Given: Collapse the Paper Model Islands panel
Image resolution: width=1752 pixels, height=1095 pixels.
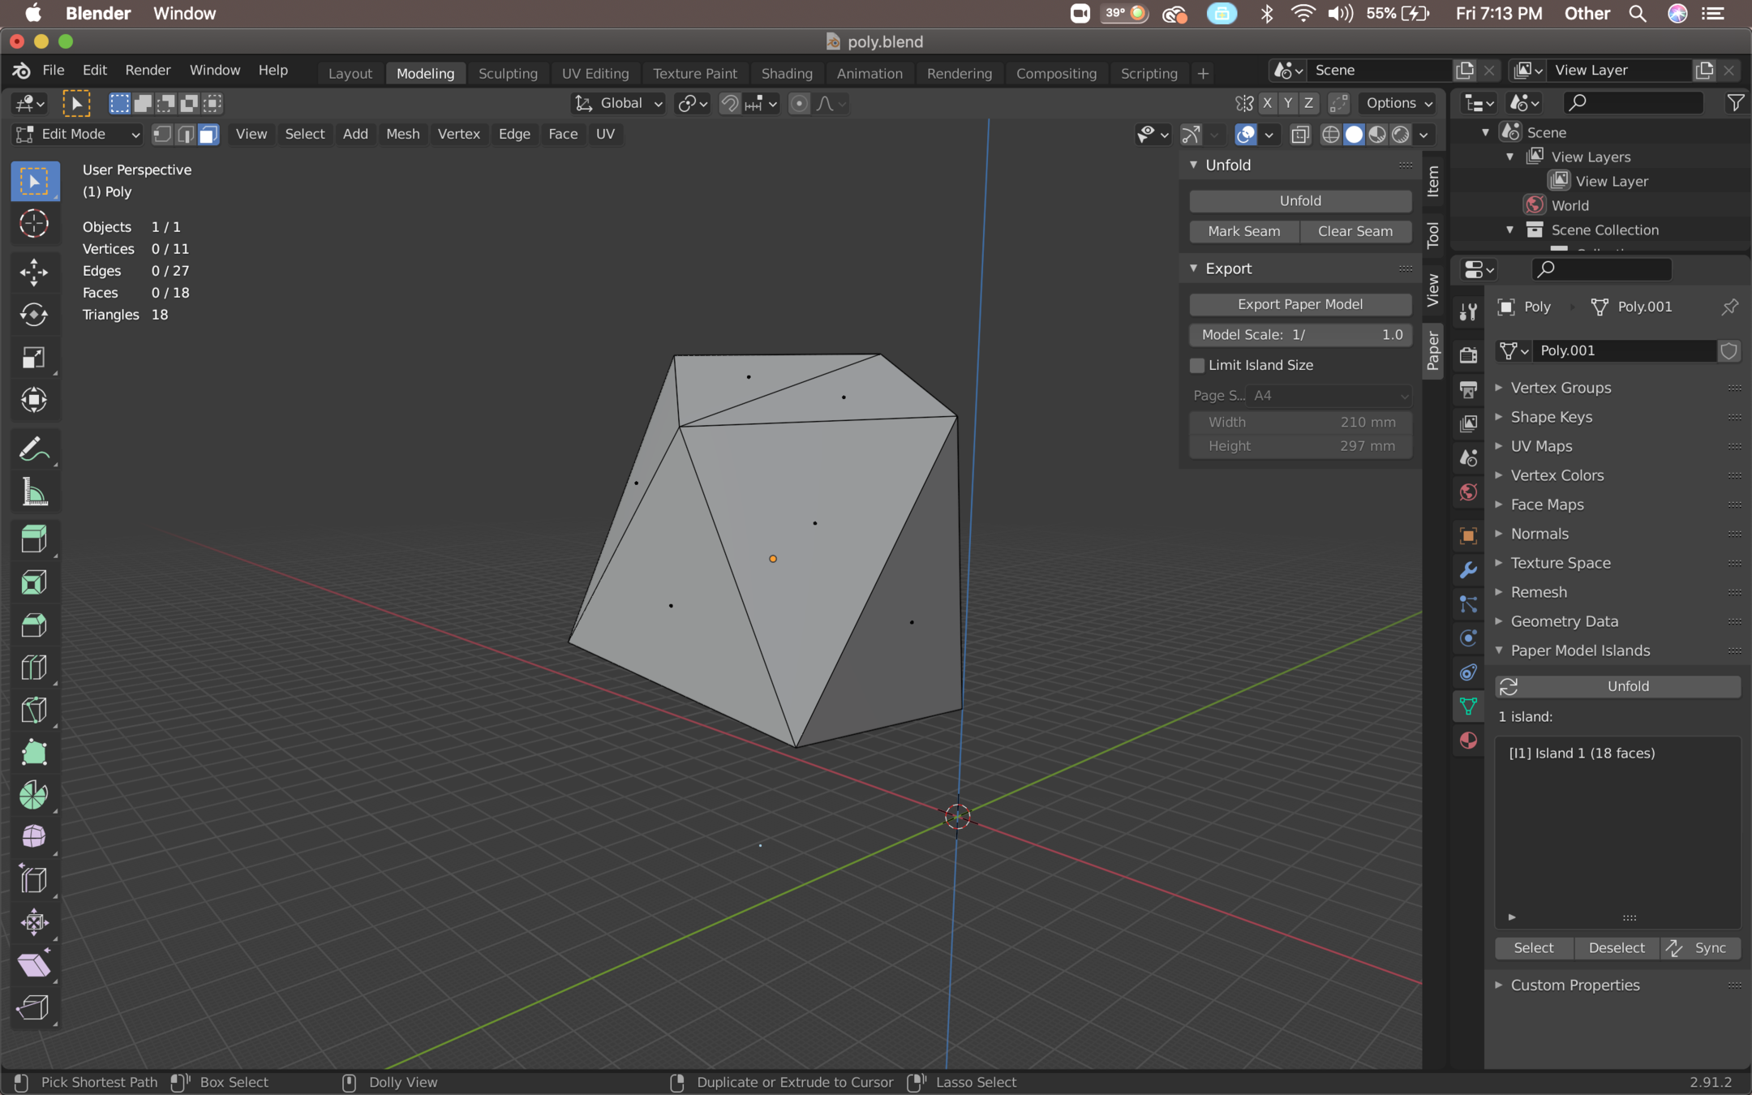Looking at the screenshot, I should 1579,651.
